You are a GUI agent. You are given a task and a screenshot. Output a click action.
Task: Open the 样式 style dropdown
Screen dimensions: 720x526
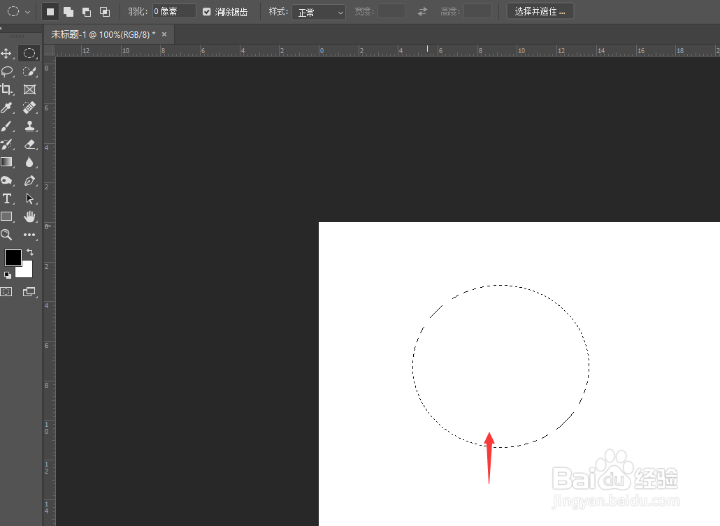(319, 12)
